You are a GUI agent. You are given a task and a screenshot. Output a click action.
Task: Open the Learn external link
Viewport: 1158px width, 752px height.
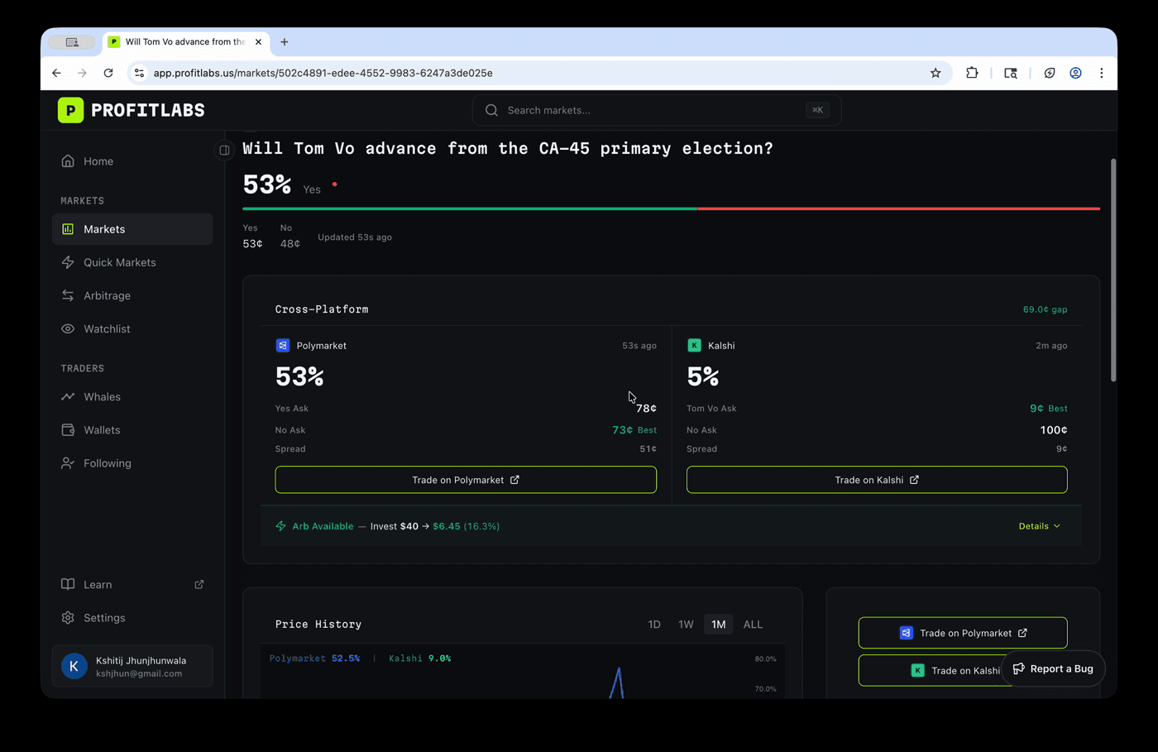pyautogui.click(x=132, y=585)
